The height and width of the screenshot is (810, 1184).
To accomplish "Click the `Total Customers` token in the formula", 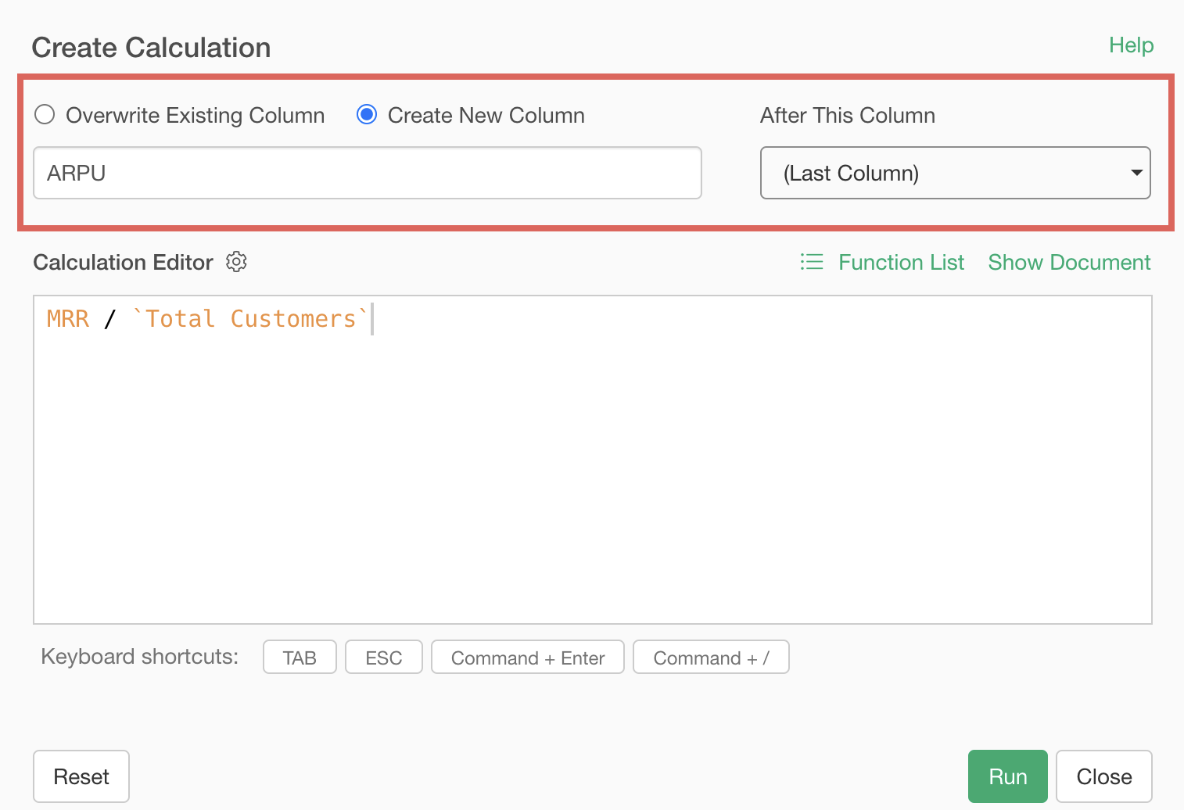I will pyautogui.click(x=250, y=319).
